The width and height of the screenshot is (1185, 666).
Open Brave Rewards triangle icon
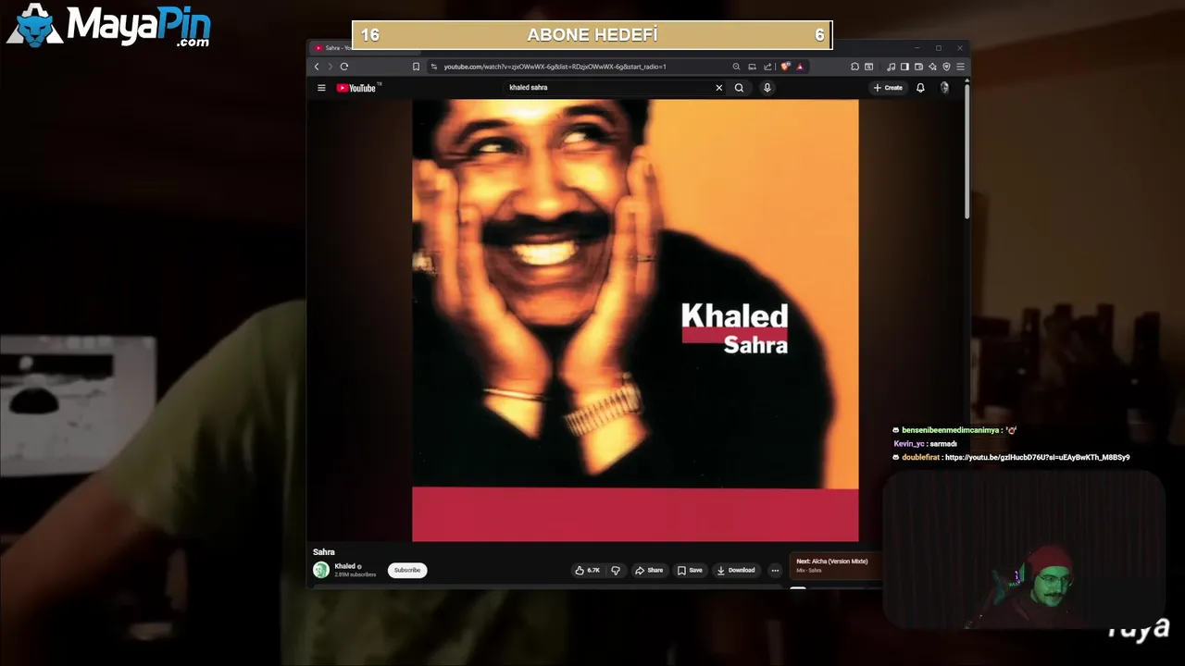coord(800,67)
